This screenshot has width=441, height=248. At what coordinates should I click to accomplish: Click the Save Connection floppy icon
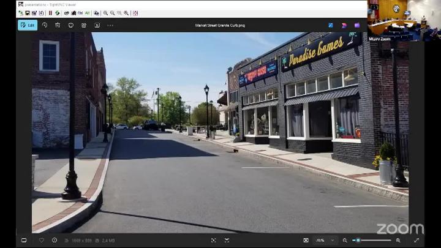(28, 13)
